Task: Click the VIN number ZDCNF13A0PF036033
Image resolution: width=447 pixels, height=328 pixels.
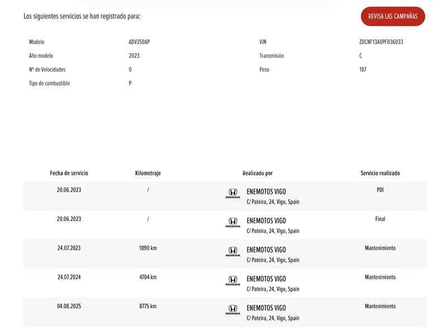Action: point(381,42)
